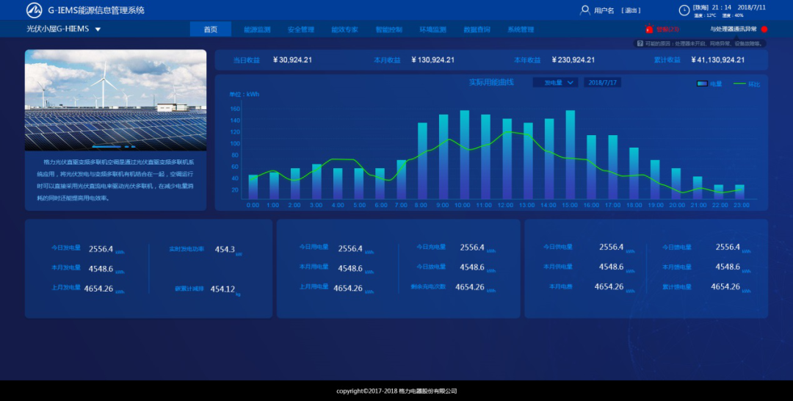Image resolution: width=793 pixels, height=401 pixels.
Task: Open the 发电量 chart type dropdown
Action: (x=556, y=83)
